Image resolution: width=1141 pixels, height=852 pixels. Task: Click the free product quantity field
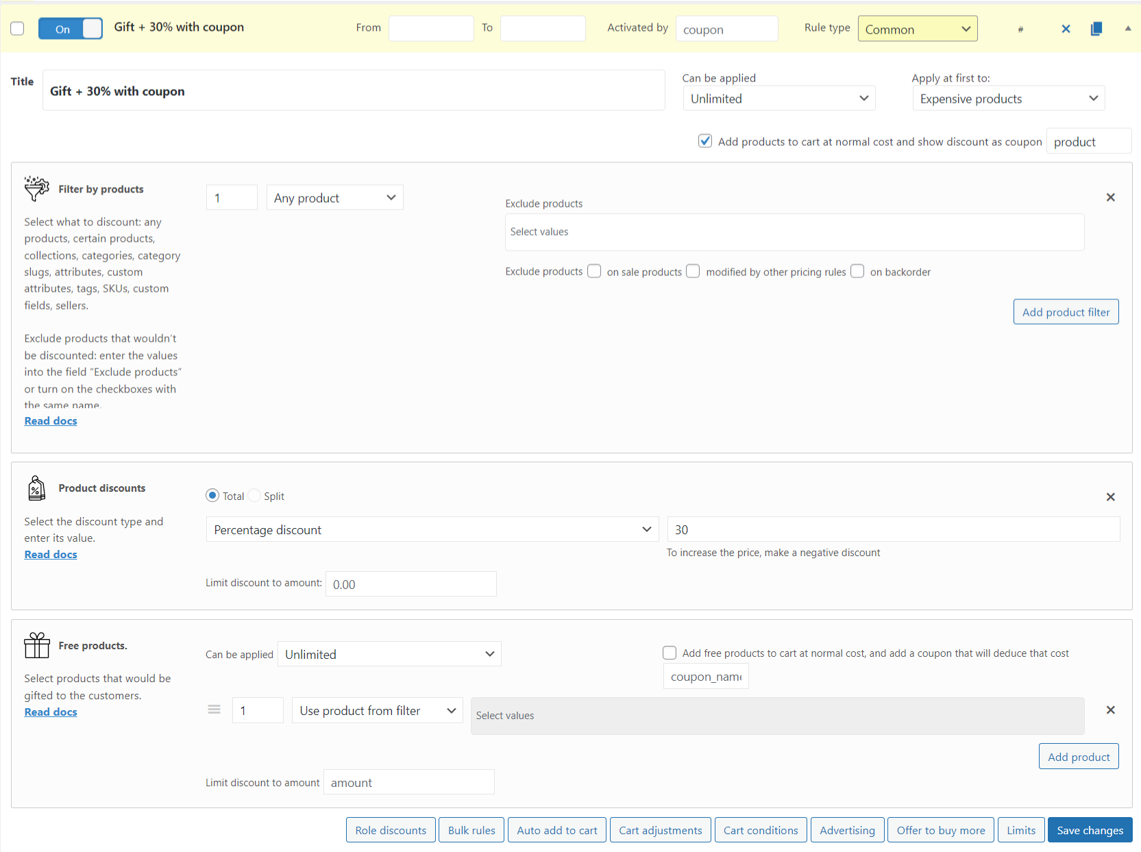(258, 710)
